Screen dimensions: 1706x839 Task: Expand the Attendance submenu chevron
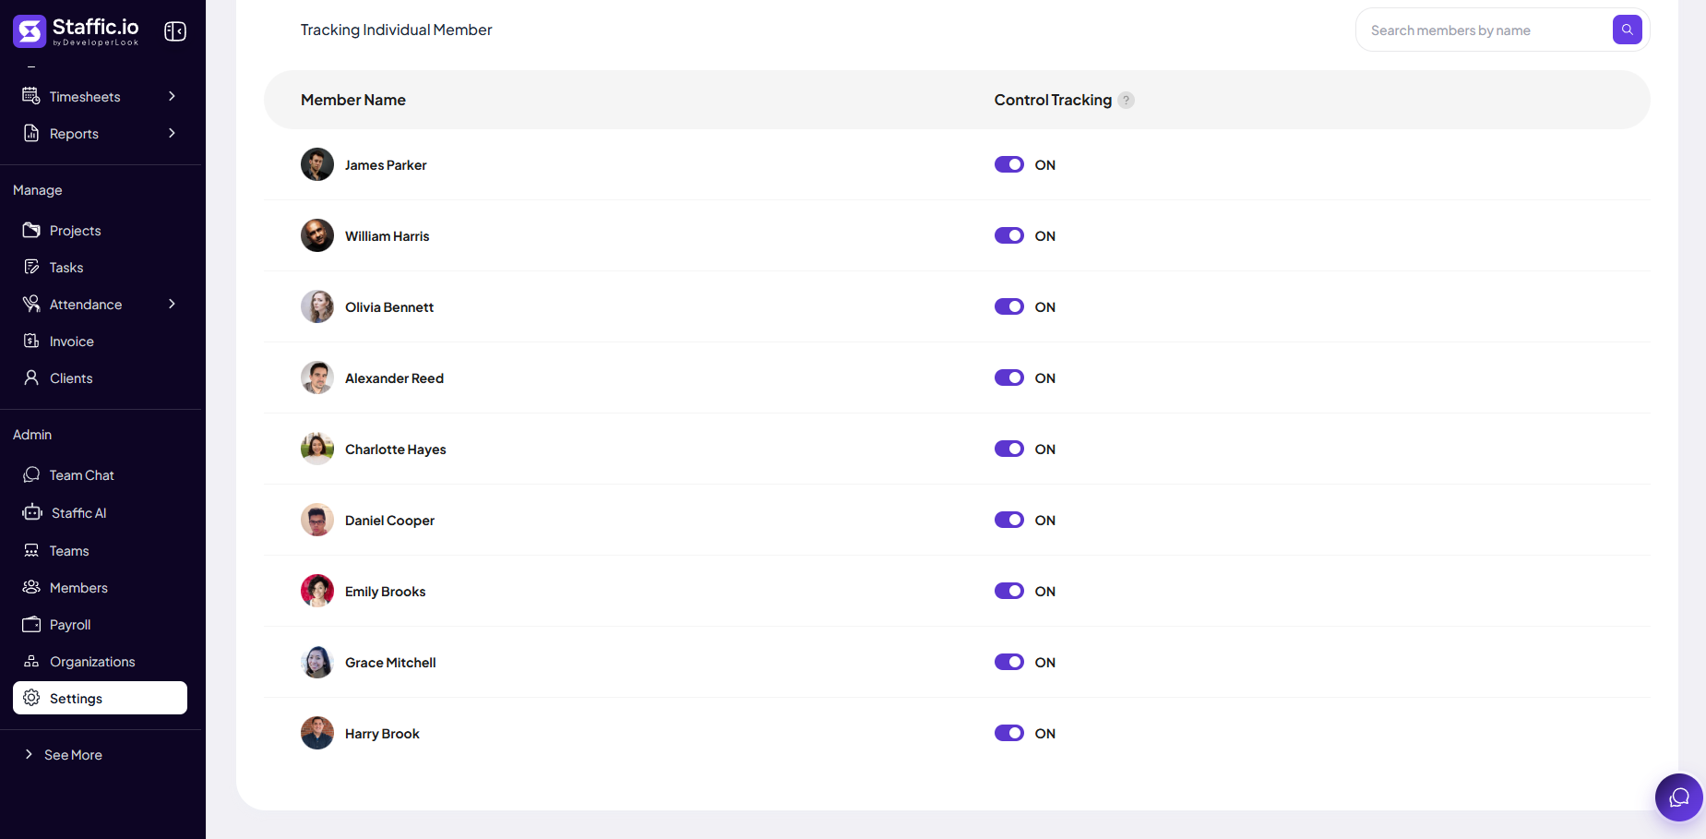click(x=172, y=304)
